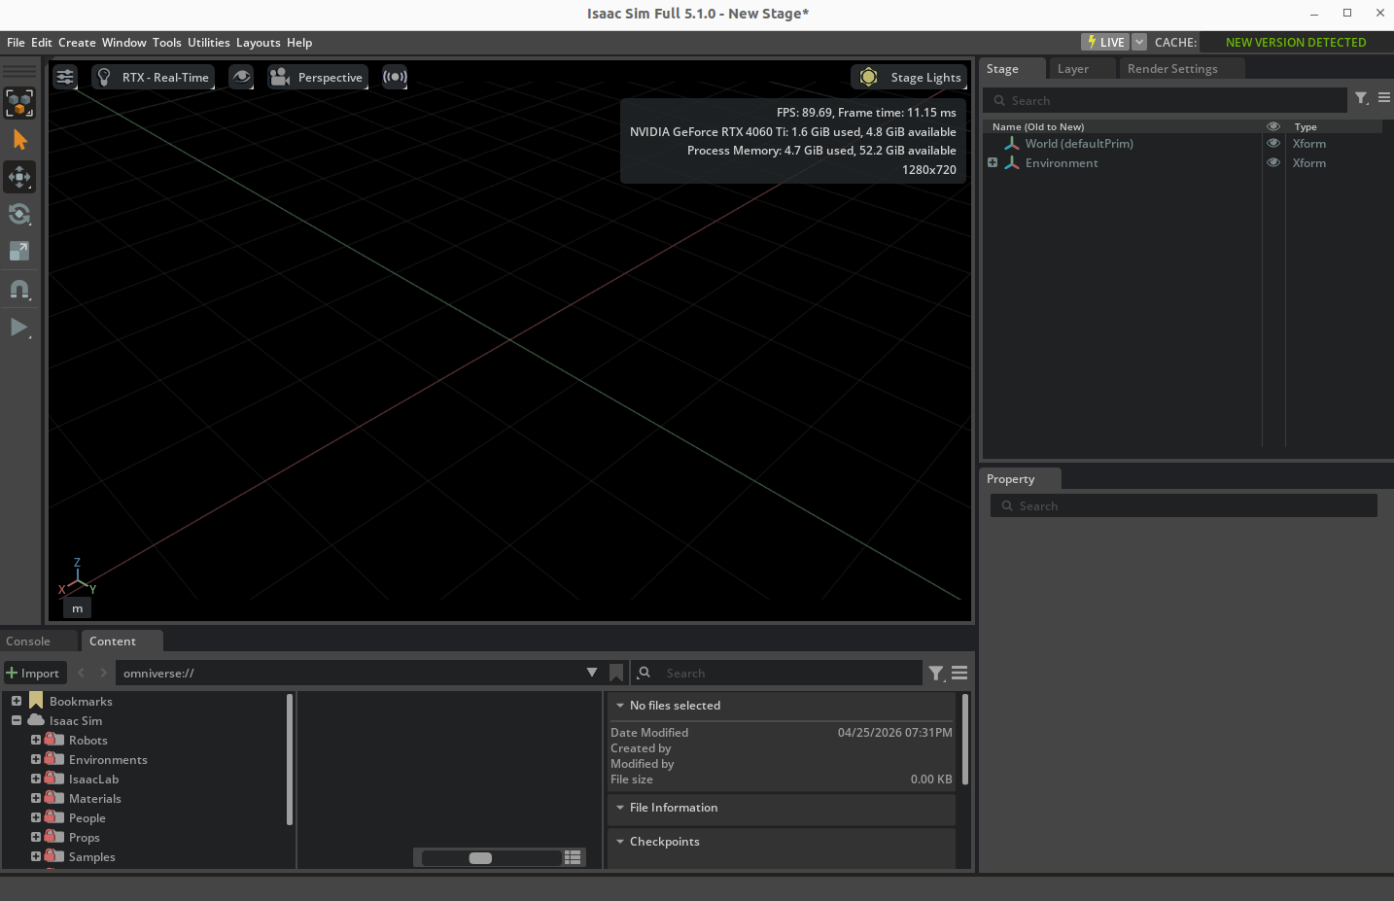Open the viewport settings sliders icon
1394x901 pixels.
tap(65, 77)
